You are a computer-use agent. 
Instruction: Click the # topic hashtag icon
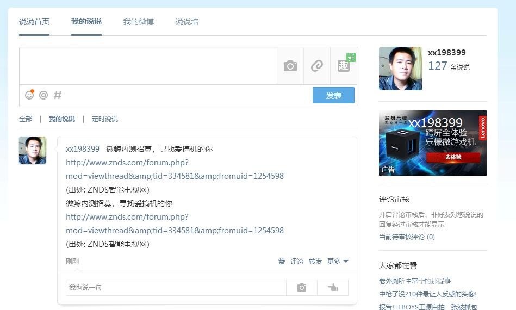point(58,95)
